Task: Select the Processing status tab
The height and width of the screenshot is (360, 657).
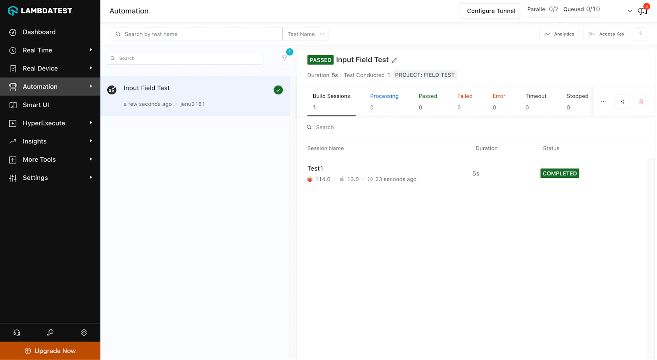Action: [384, 102]
